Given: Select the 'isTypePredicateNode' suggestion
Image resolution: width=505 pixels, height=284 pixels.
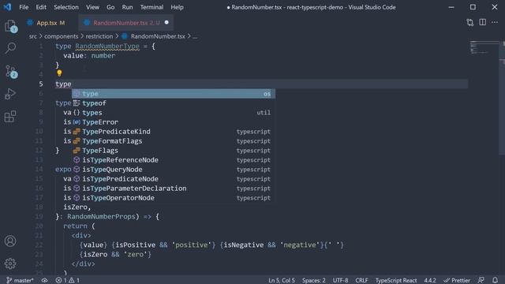Looking at the screenshot, I should point(174,179).
